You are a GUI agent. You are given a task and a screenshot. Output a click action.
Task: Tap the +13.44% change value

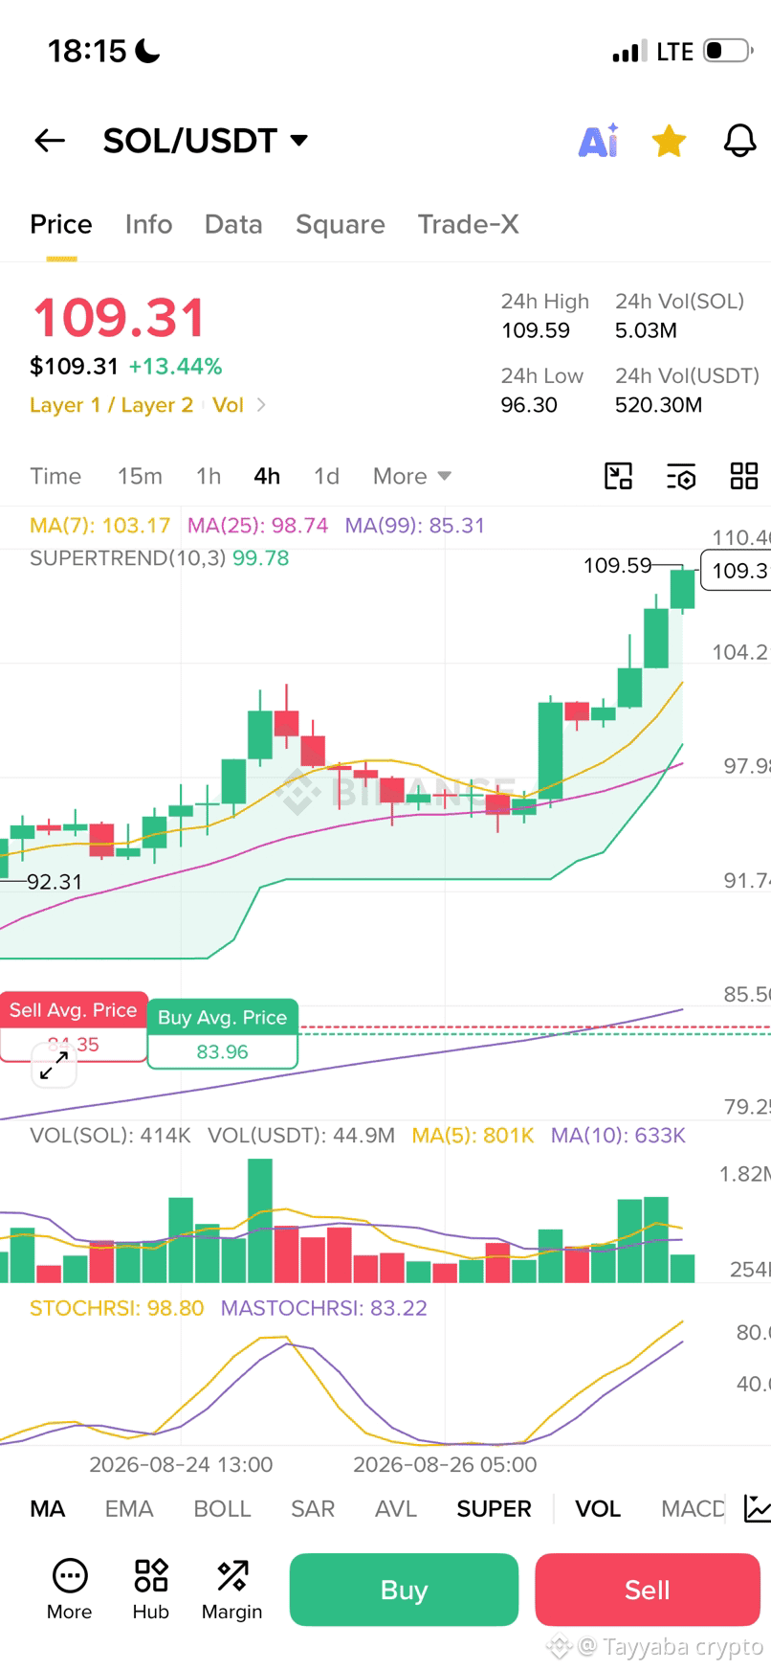tap(175, 367)
